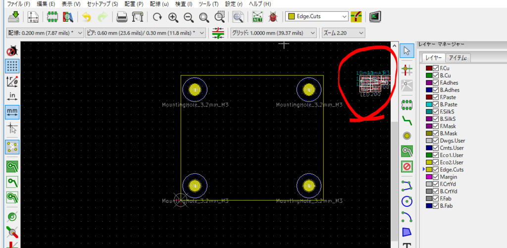Viewport: 507px width, 248px height.
Task: Redraw the view with refresh icon
Action: 157,16
